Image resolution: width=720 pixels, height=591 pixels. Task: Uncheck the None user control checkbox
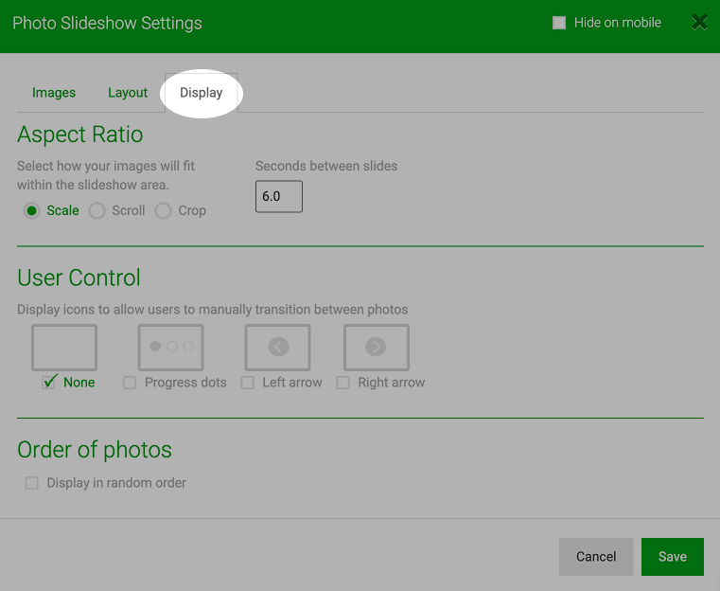(x=48, y=383)
